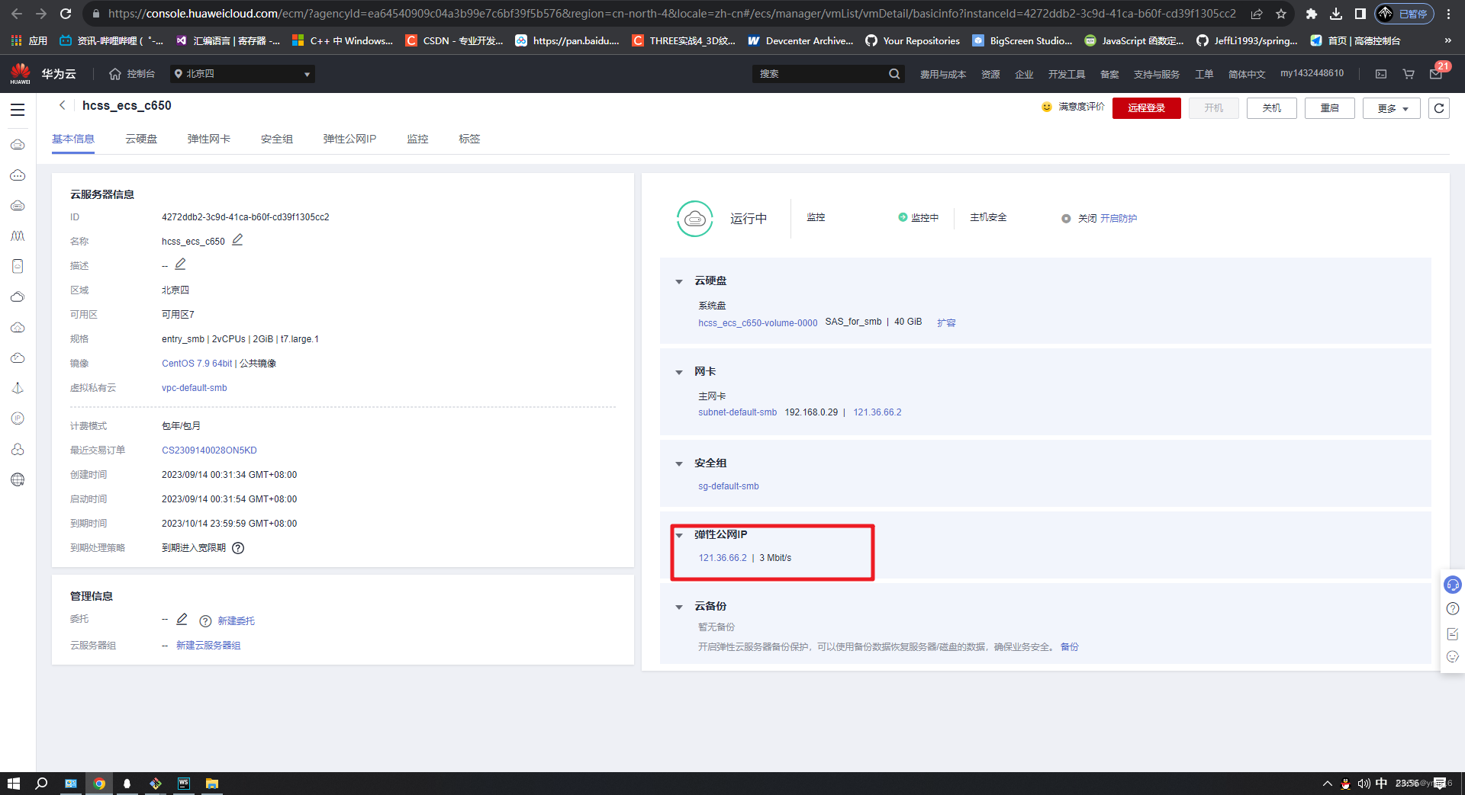This screenshot has height=795, width=1465.
Task: Focus the header 搜索 input field
Action: (x=820, y=74)
